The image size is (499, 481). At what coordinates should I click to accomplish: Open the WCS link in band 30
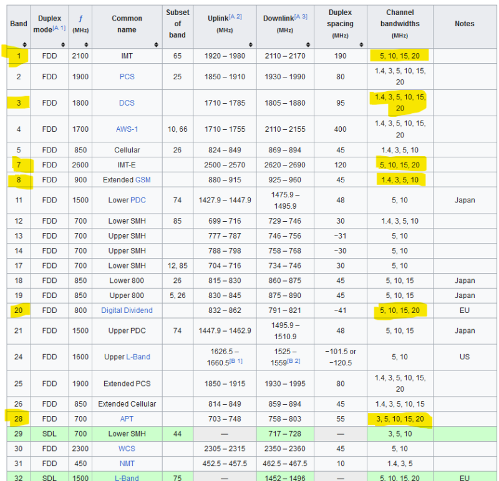click(127, 449)
